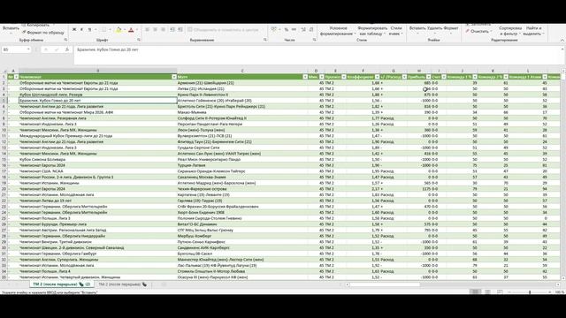The image size is (566, 318).
Task: Apply the yellow fill color bucket
Action: [119, 29]
